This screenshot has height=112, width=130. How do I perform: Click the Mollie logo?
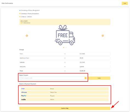point(24,99)
